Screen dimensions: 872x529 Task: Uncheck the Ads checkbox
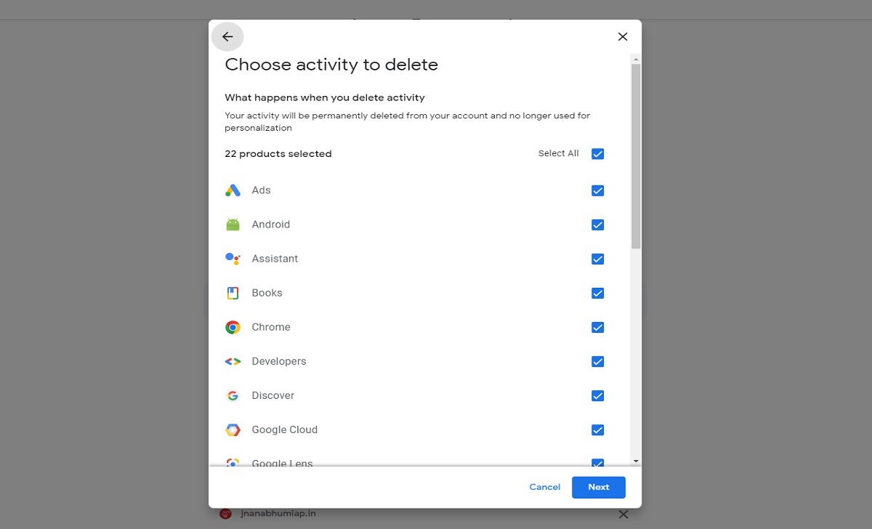(597, 190)
